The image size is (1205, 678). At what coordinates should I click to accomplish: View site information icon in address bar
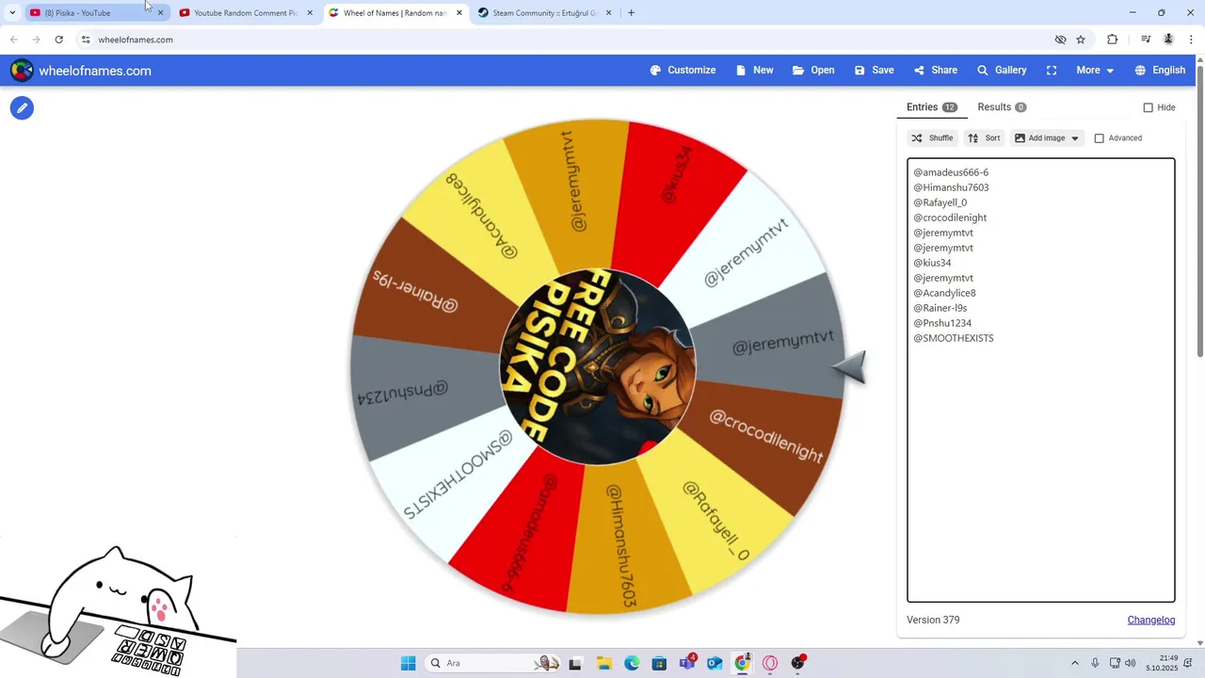click(86, 40)
